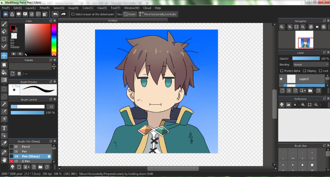330x177 pixels.
Task: Open the Filter menu
Action: (44, 8)
